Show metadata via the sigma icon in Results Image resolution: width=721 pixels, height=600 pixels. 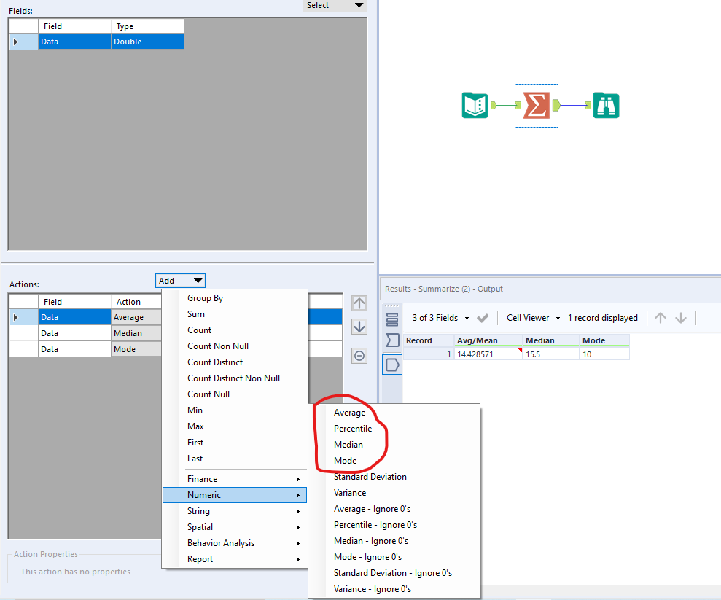point(392,338)
